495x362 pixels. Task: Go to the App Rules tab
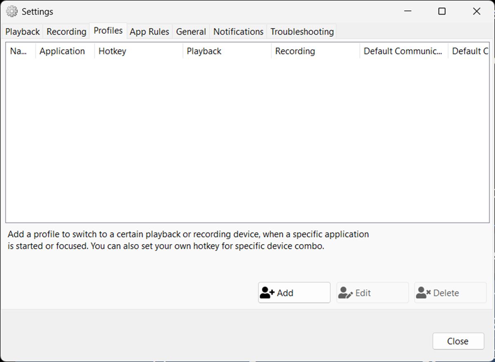coord(149,32)
